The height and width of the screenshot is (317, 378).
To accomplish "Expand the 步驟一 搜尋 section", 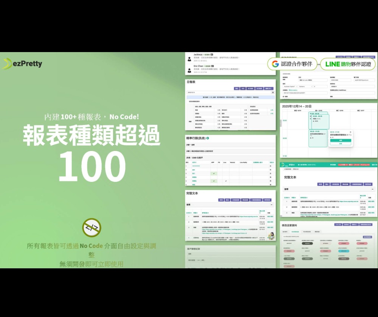I will click(x=230, y=145).
